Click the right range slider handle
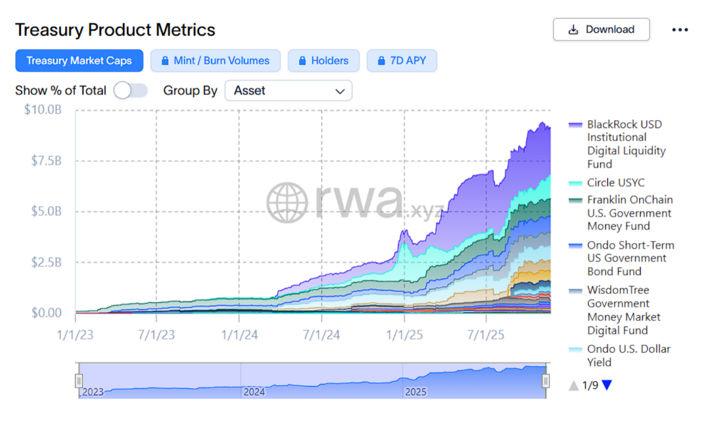This screenshot has height=437, width=707. [x=546, y=380]
